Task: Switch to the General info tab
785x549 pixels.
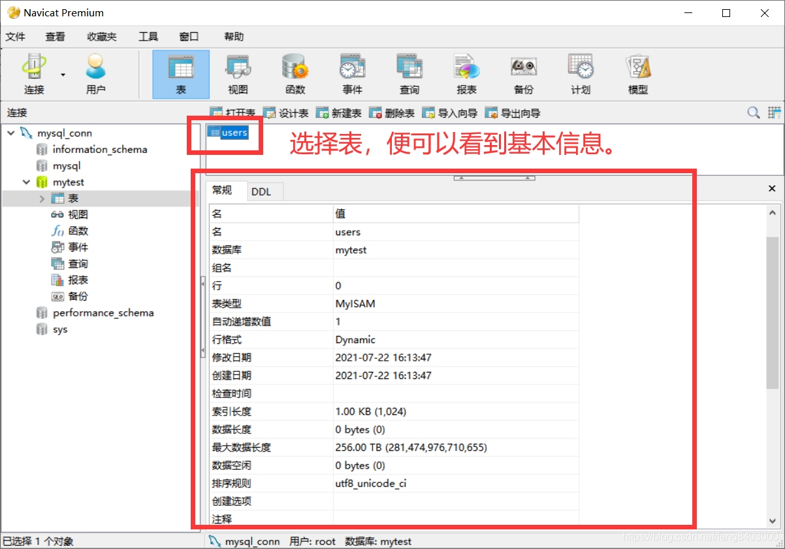Action: [x=222, y=190]
